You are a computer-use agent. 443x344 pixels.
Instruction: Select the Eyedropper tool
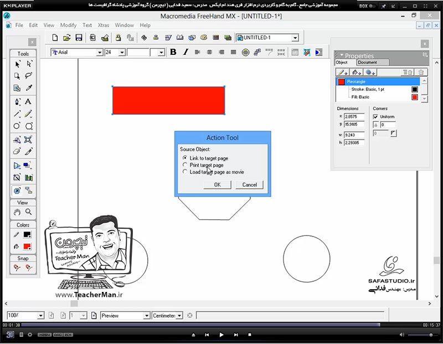[29, 88]
